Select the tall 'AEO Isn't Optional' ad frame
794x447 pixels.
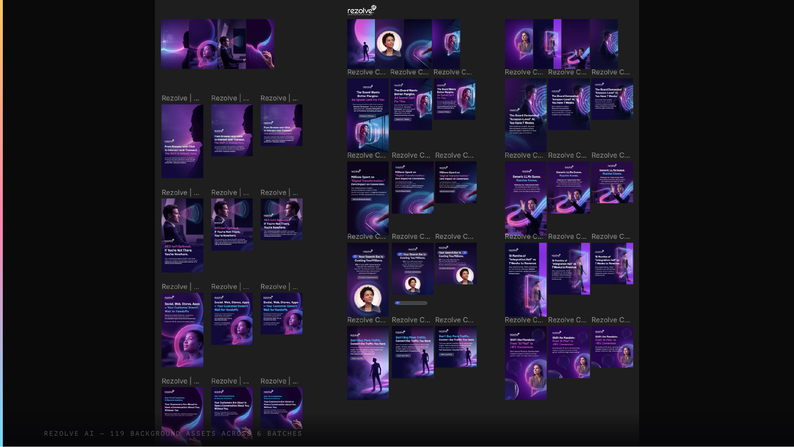click(x=182, y=235)
